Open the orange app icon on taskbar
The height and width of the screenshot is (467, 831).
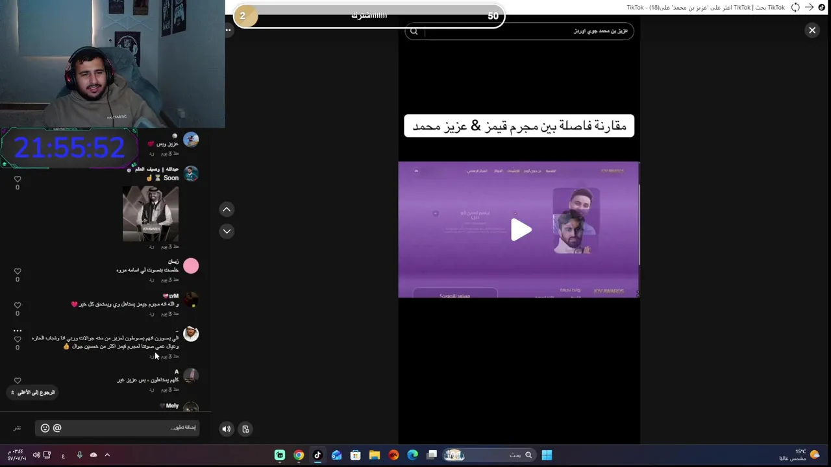[393, 455]
